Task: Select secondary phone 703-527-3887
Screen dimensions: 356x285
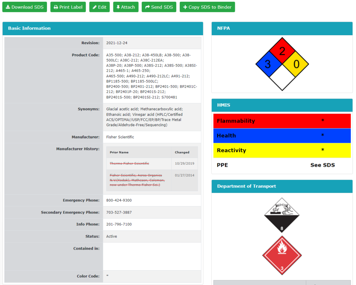Action: pyautogui.click(x=119, y=212)
